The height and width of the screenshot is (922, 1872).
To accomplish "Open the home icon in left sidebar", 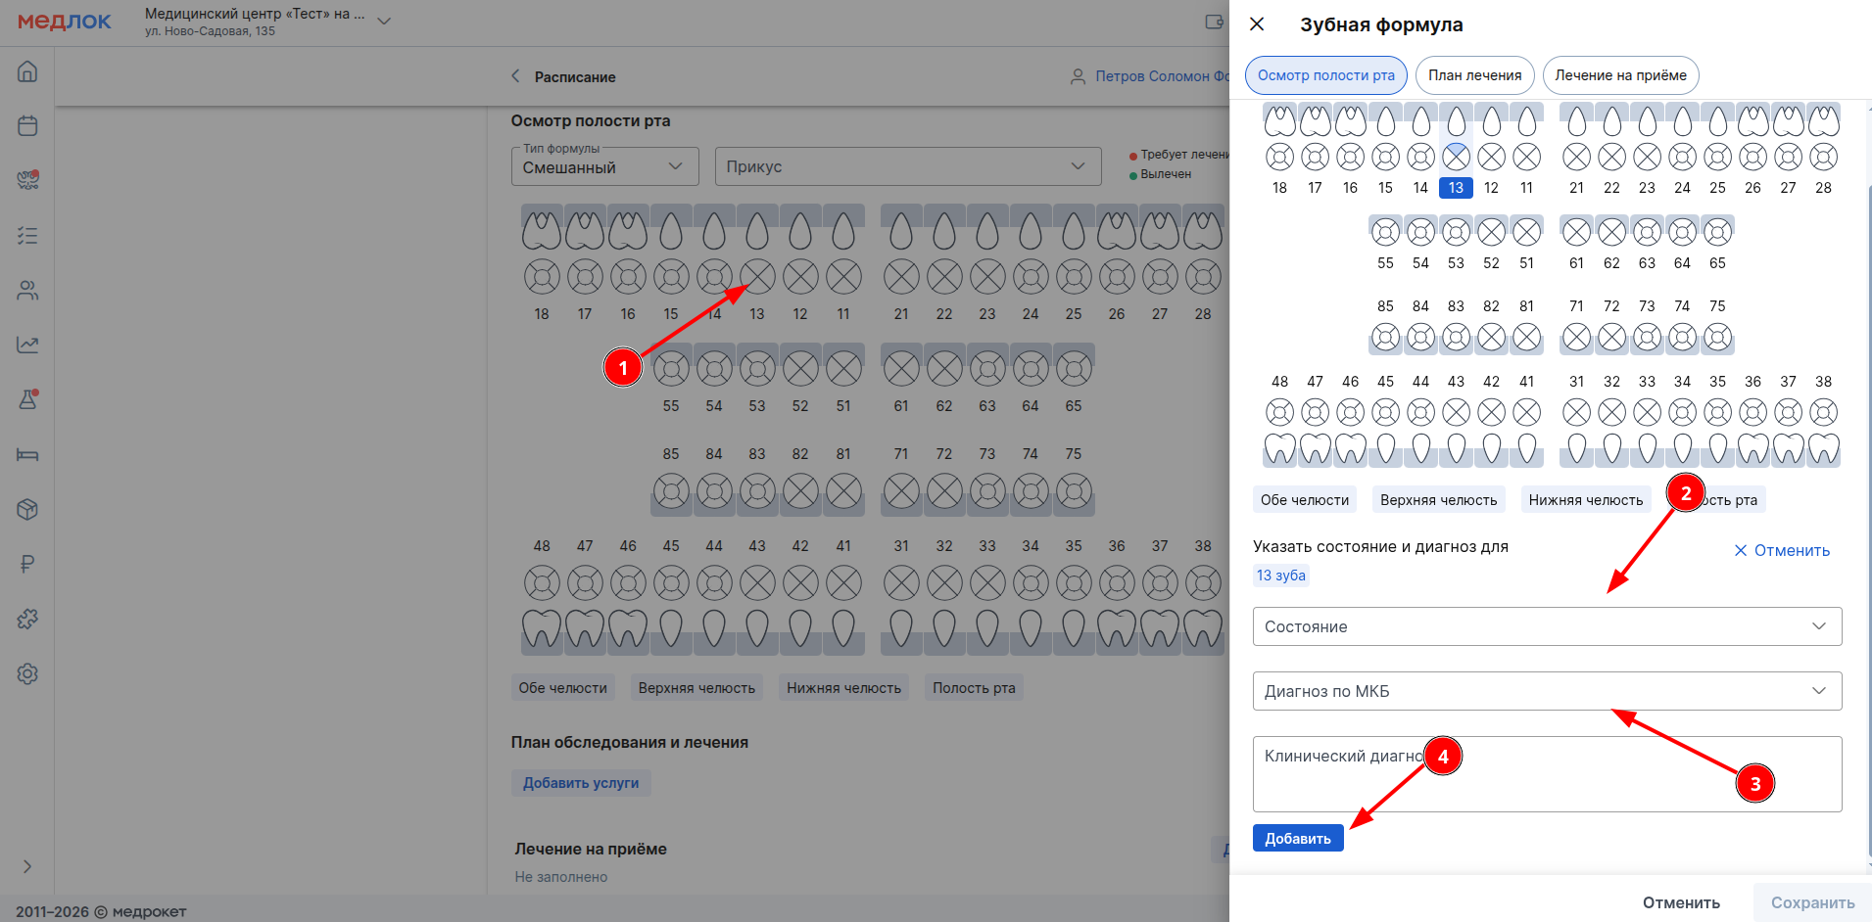I will pyautogui.click(x=27, y=71).
